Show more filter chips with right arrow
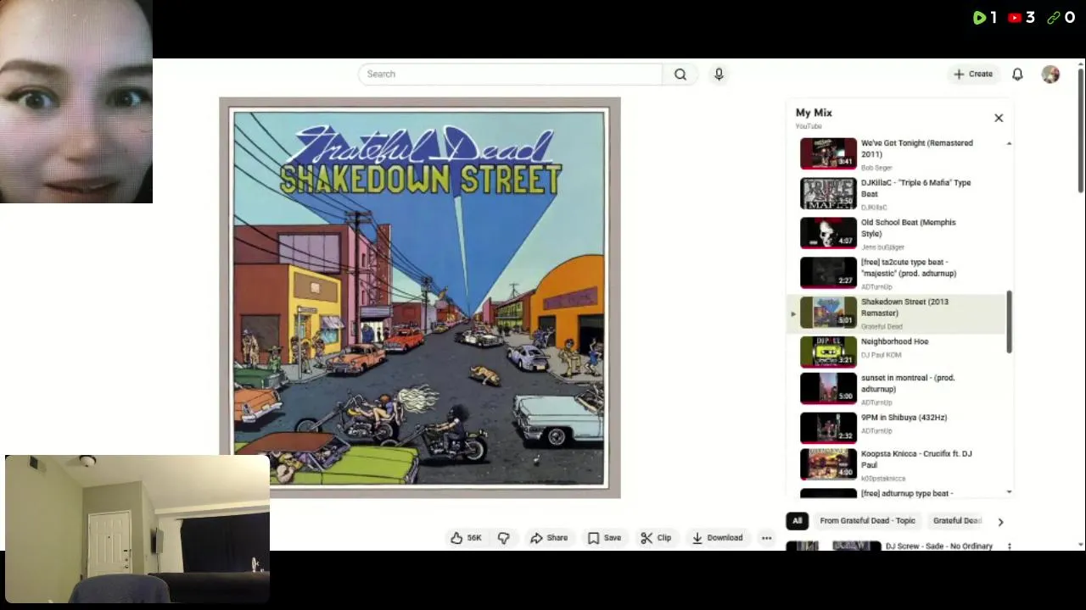 click(x=1000, y=522)
